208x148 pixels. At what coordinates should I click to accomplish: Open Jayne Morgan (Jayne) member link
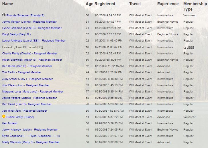29,22
